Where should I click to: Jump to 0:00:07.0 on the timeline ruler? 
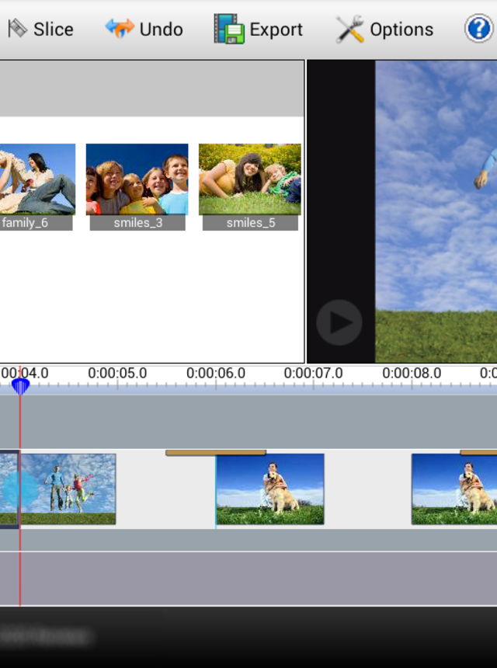(x=313, y=374)
